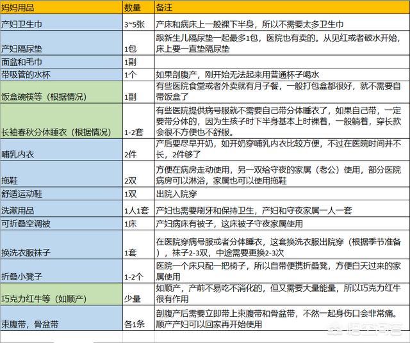
Task: Select the 产妇隔尿垫 item cell
Action: (x=61, y=48)
